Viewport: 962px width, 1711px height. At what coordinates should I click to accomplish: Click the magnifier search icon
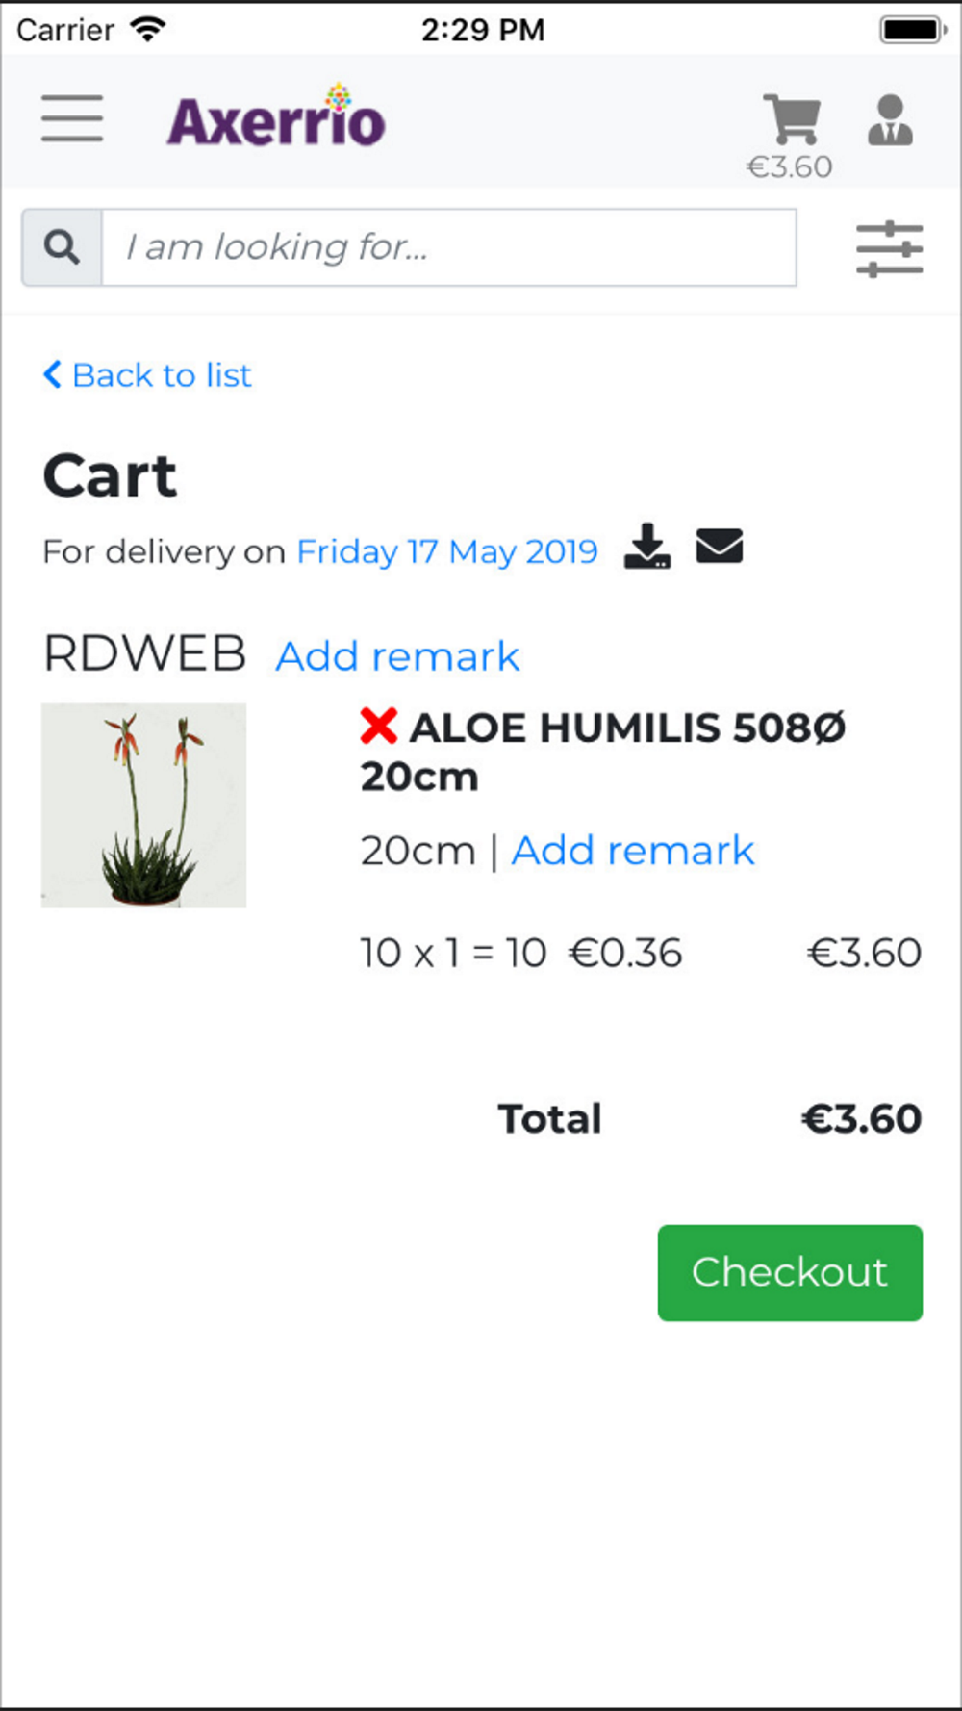62,247
